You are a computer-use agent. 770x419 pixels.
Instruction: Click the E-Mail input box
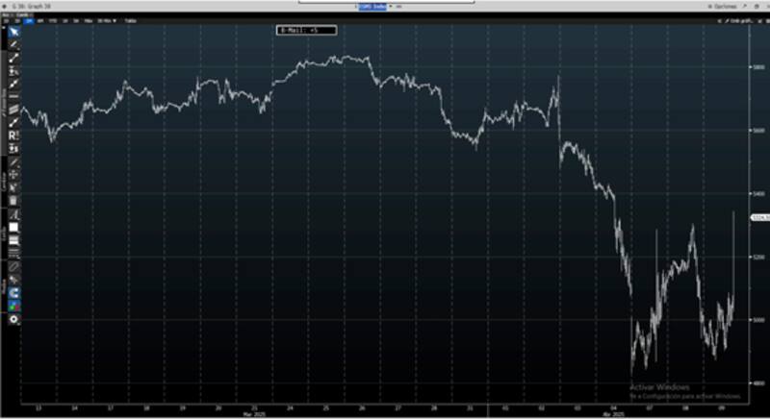[305, 31]
